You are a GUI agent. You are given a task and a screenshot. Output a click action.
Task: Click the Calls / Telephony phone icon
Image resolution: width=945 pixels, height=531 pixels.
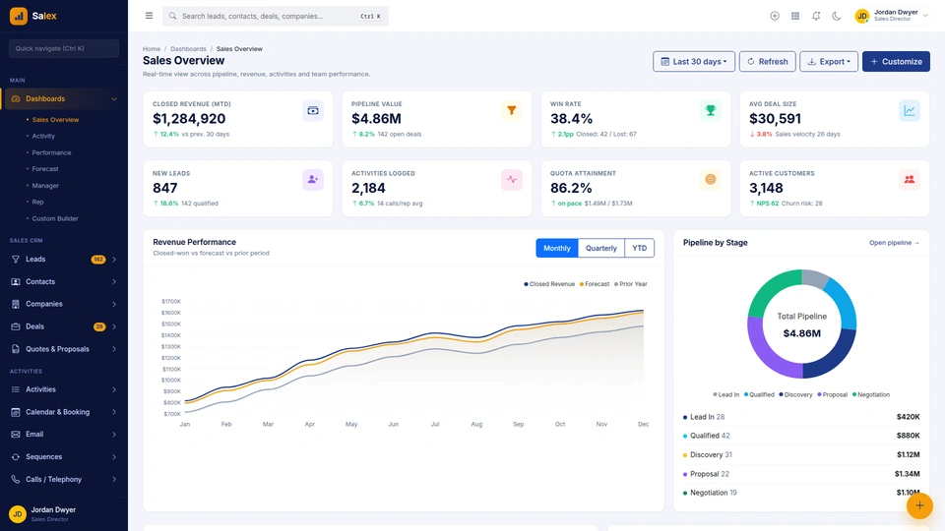click(x=16, y=480)
